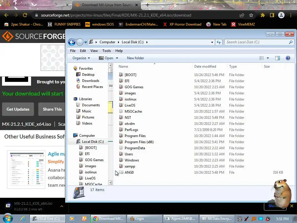Click the monitor icon in system tray
Image resolution: width=297 pixels, height=223 pixels.
261,219
